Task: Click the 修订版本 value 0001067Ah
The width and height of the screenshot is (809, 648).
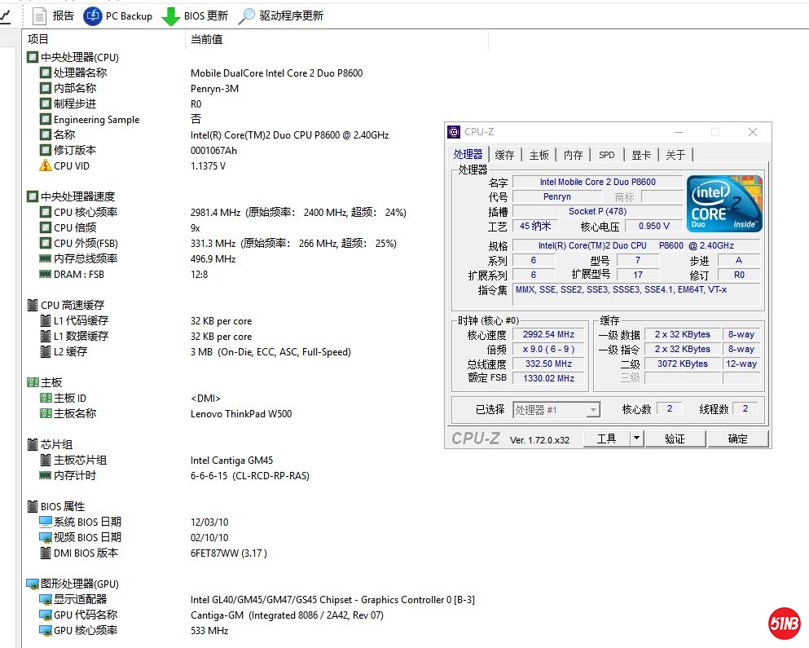Action: pos(213,150)
